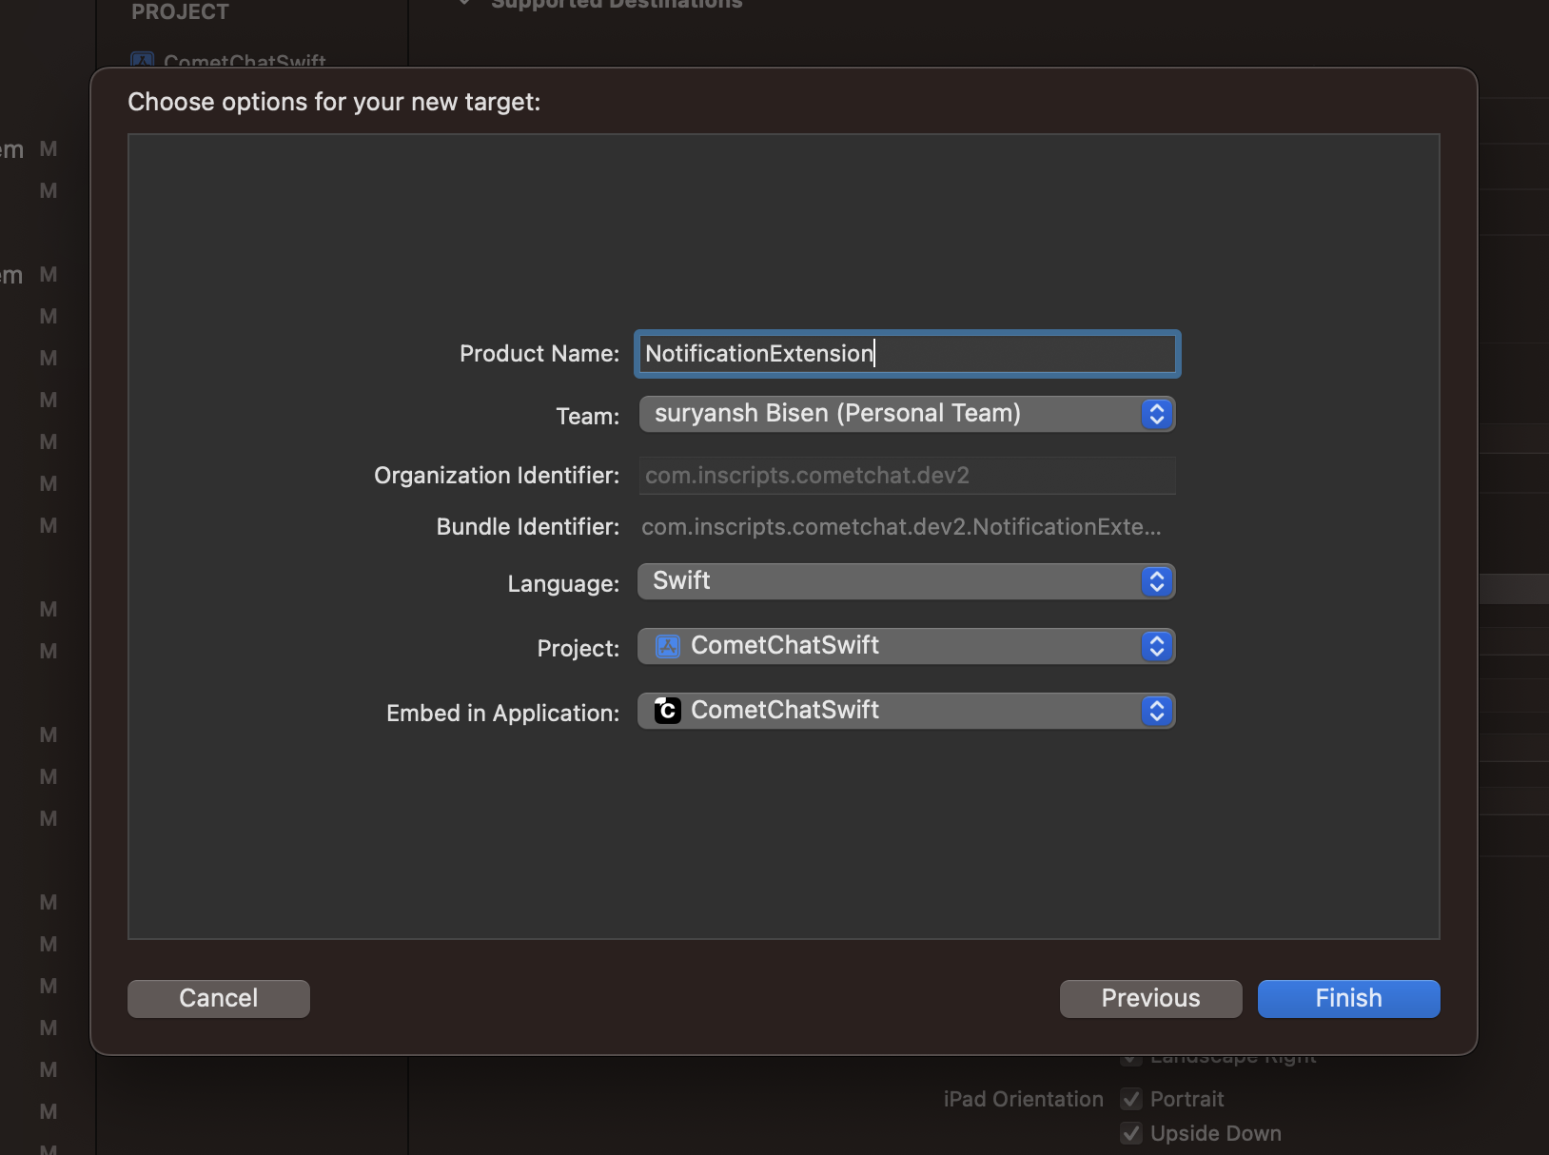Image resolution: width=1549 pixels, height=1155 pixels.
Task: Click the 'Product Name:' label
Action: click(x=539, y=354)
